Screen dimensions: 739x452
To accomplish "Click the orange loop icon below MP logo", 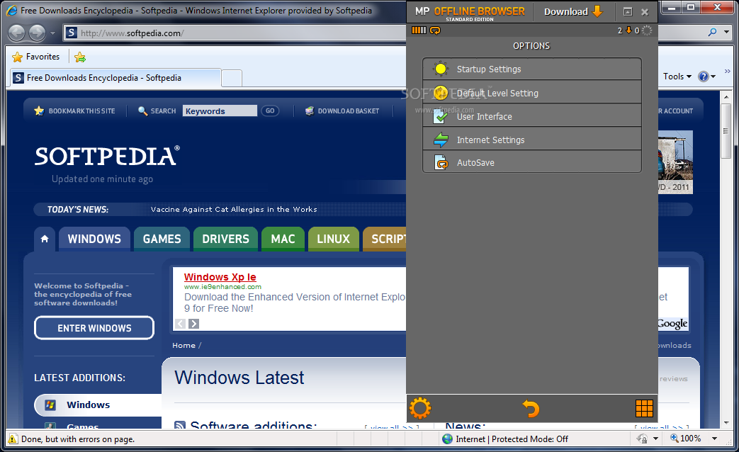I will click(x=435, y=30).
